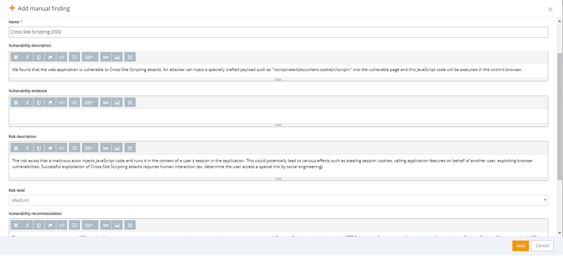Toggle code view in Vulnerability evidence toolbar
Screen dimensions: 563x256
62,102
